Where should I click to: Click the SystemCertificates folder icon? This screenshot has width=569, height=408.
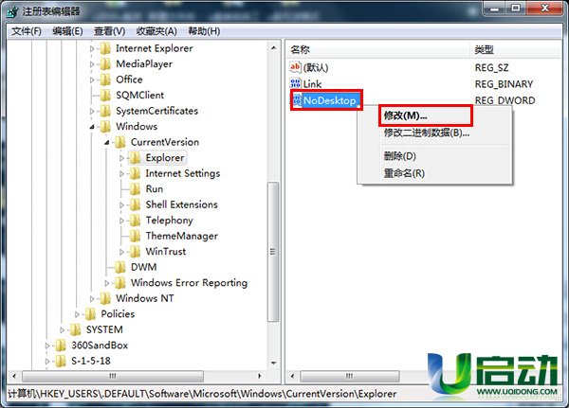(105, 111)
